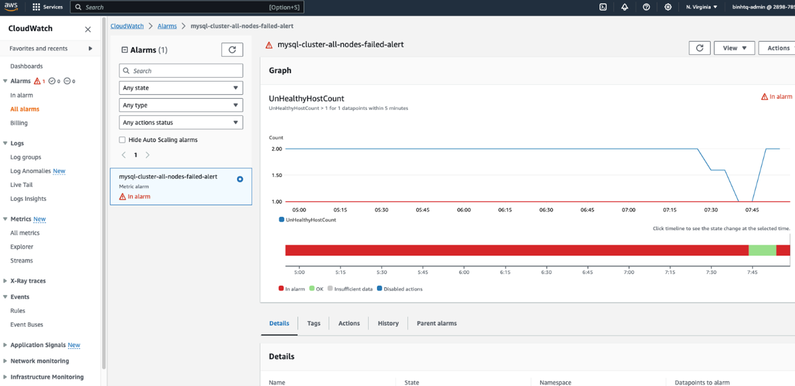The height and width of the screenshot is (386, 795).
Task: Switch to the History tab
Action: point(388,323)
